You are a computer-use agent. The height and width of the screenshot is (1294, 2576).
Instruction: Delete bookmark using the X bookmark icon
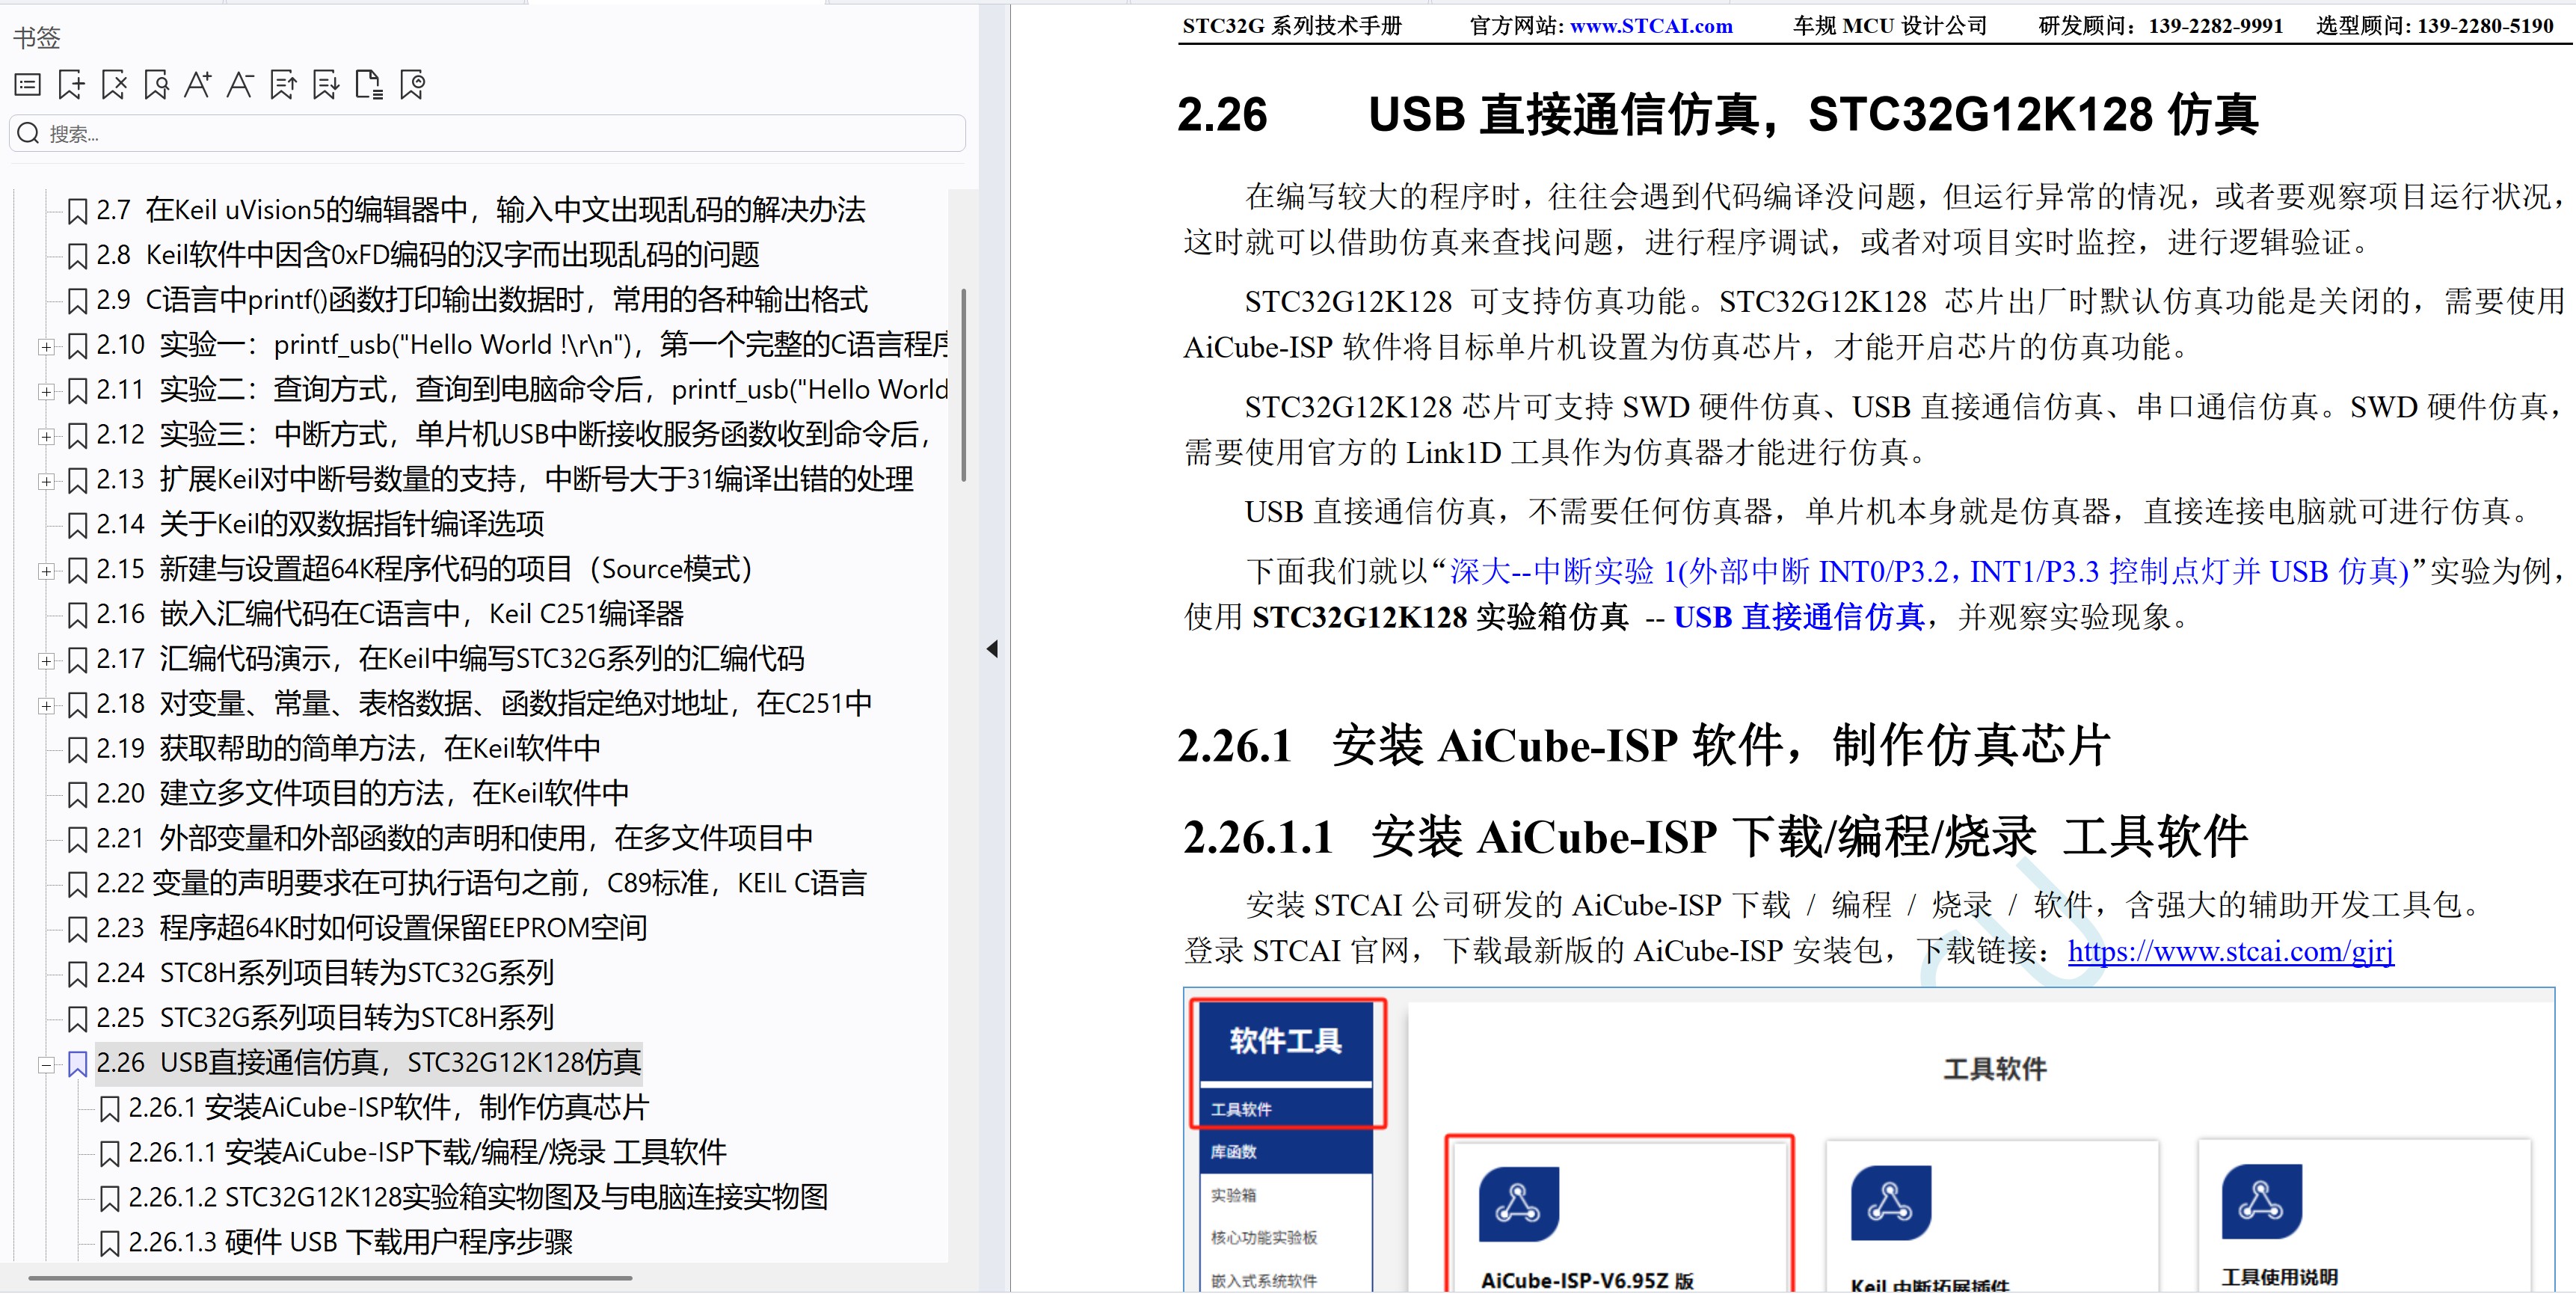(114, 85)
